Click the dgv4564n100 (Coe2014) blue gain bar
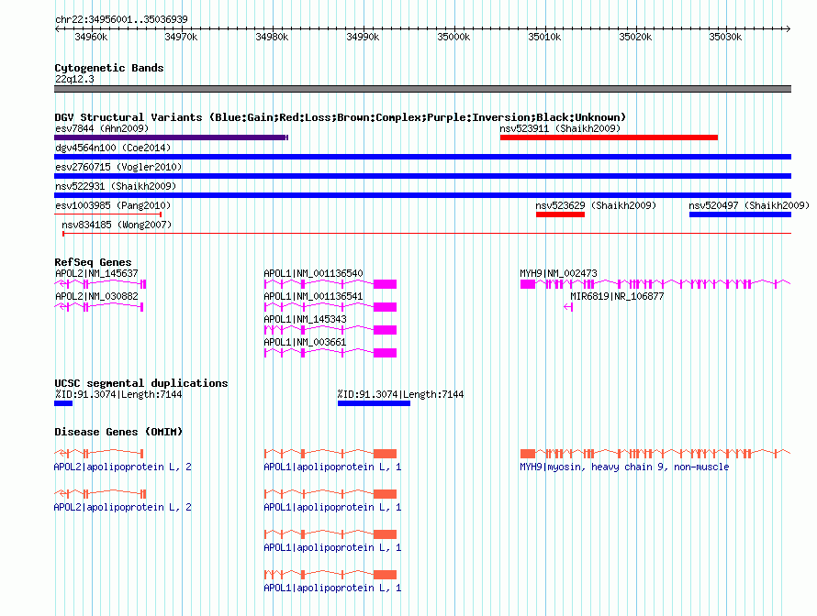Screen dimensions: 817x616 (x=422, y=157)
